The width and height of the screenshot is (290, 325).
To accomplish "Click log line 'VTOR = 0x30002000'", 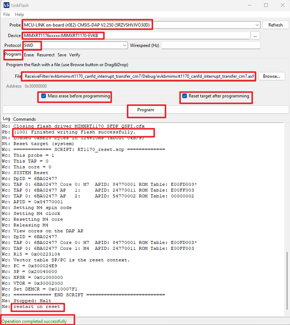I will pyautogui.click(x=38, y=283).
